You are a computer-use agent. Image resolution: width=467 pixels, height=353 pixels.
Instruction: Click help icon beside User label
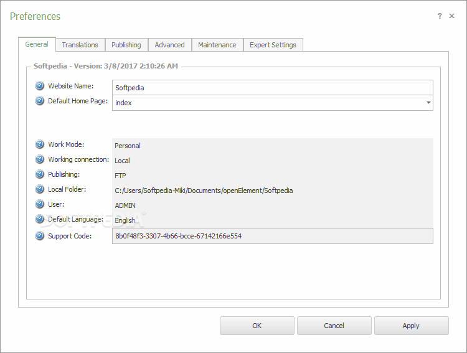coord(39,204)
